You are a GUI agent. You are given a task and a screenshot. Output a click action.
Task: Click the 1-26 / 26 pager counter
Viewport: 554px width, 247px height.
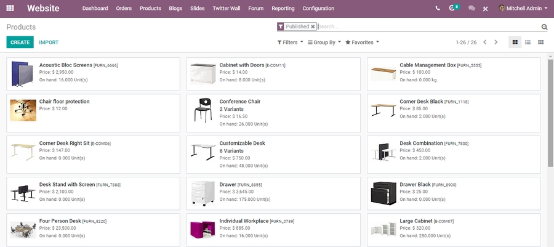click(466, 43)
